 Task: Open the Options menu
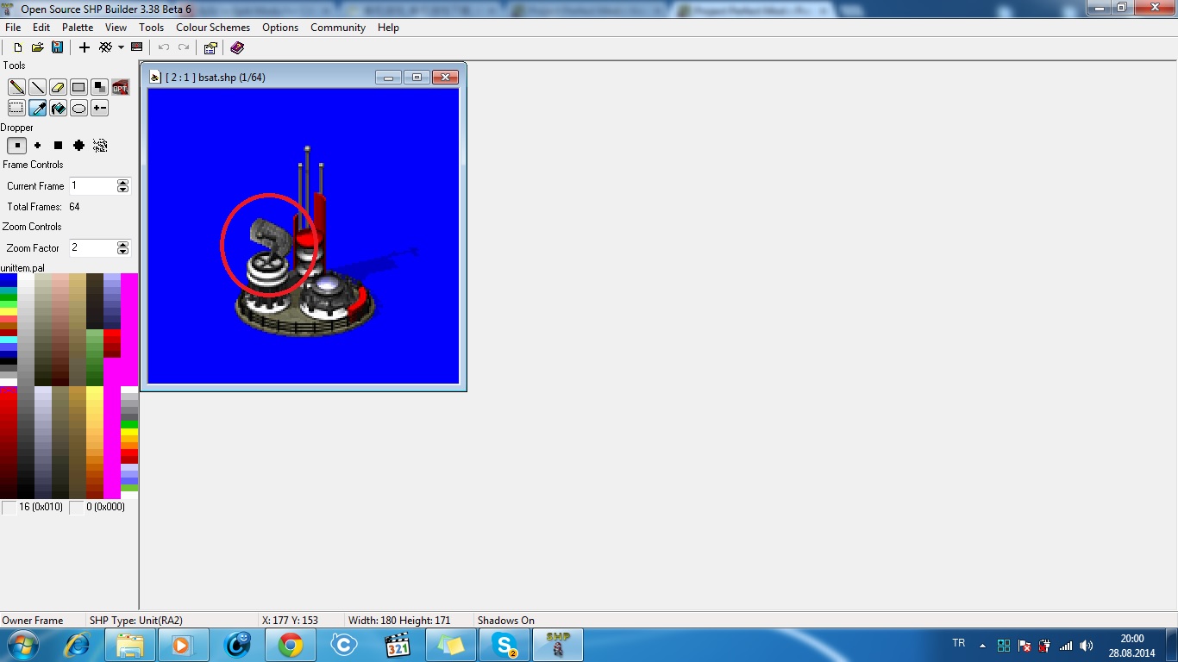click(x=280, y=28)
